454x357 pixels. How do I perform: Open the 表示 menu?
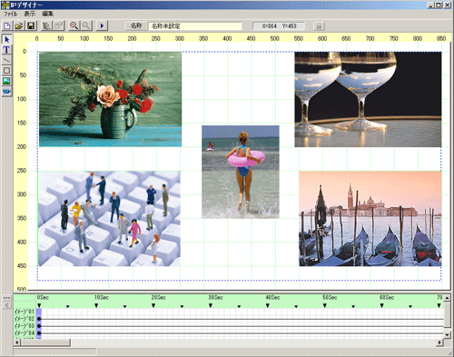tap(30, 14)
